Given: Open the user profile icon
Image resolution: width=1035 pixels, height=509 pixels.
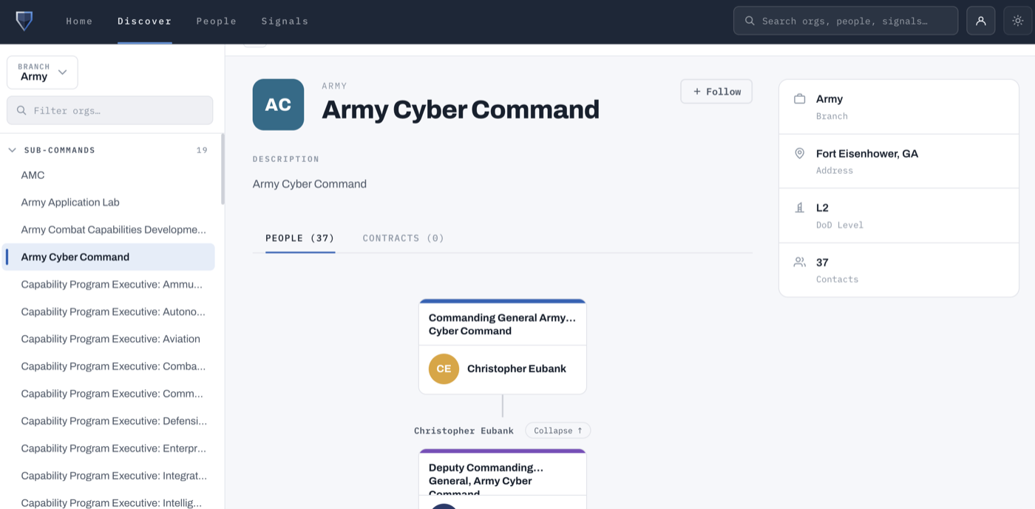Looking at the screenshot, I should 981,21.
